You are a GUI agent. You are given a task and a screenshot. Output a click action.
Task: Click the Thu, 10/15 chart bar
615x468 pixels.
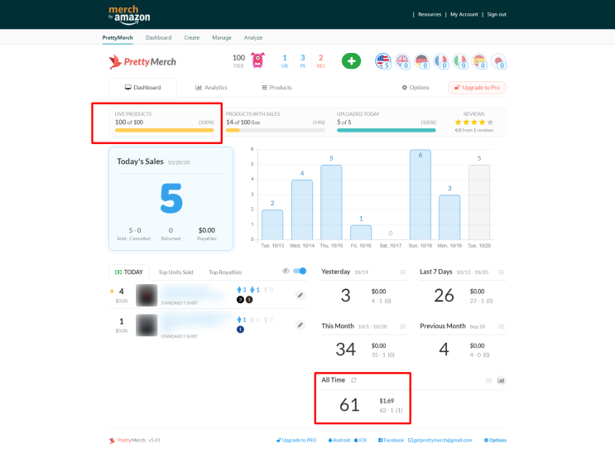point(331,202)
